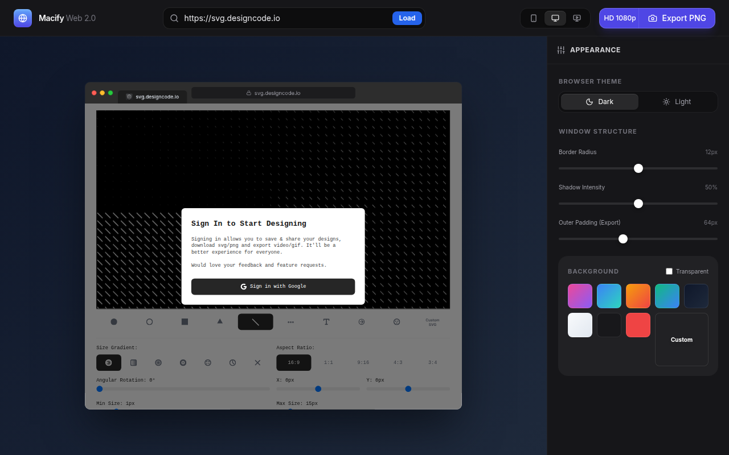Select the presentation screen preview icon

pyautogui.click(x=577, y=18)
